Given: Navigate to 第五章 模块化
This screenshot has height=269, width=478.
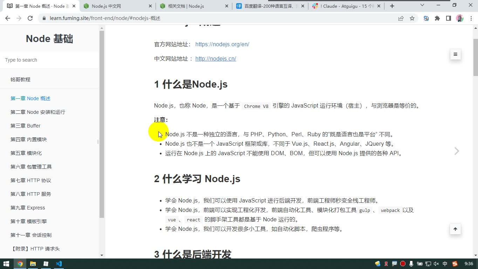Looking at the screenshot, I should [x=26, y=153].
